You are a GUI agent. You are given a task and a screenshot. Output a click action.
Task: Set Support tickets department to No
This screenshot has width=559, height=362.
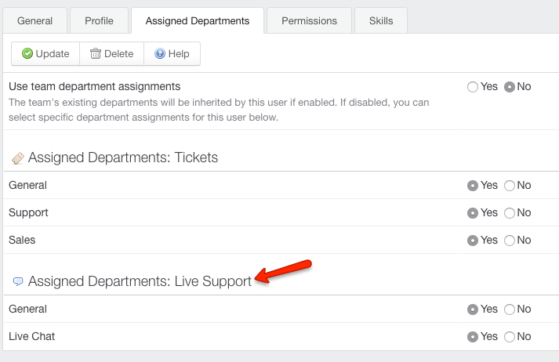510,213
